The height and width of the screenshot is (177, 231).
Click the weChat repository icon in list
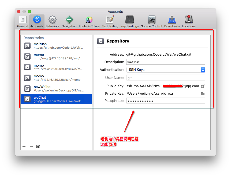(x=27, y=99)
